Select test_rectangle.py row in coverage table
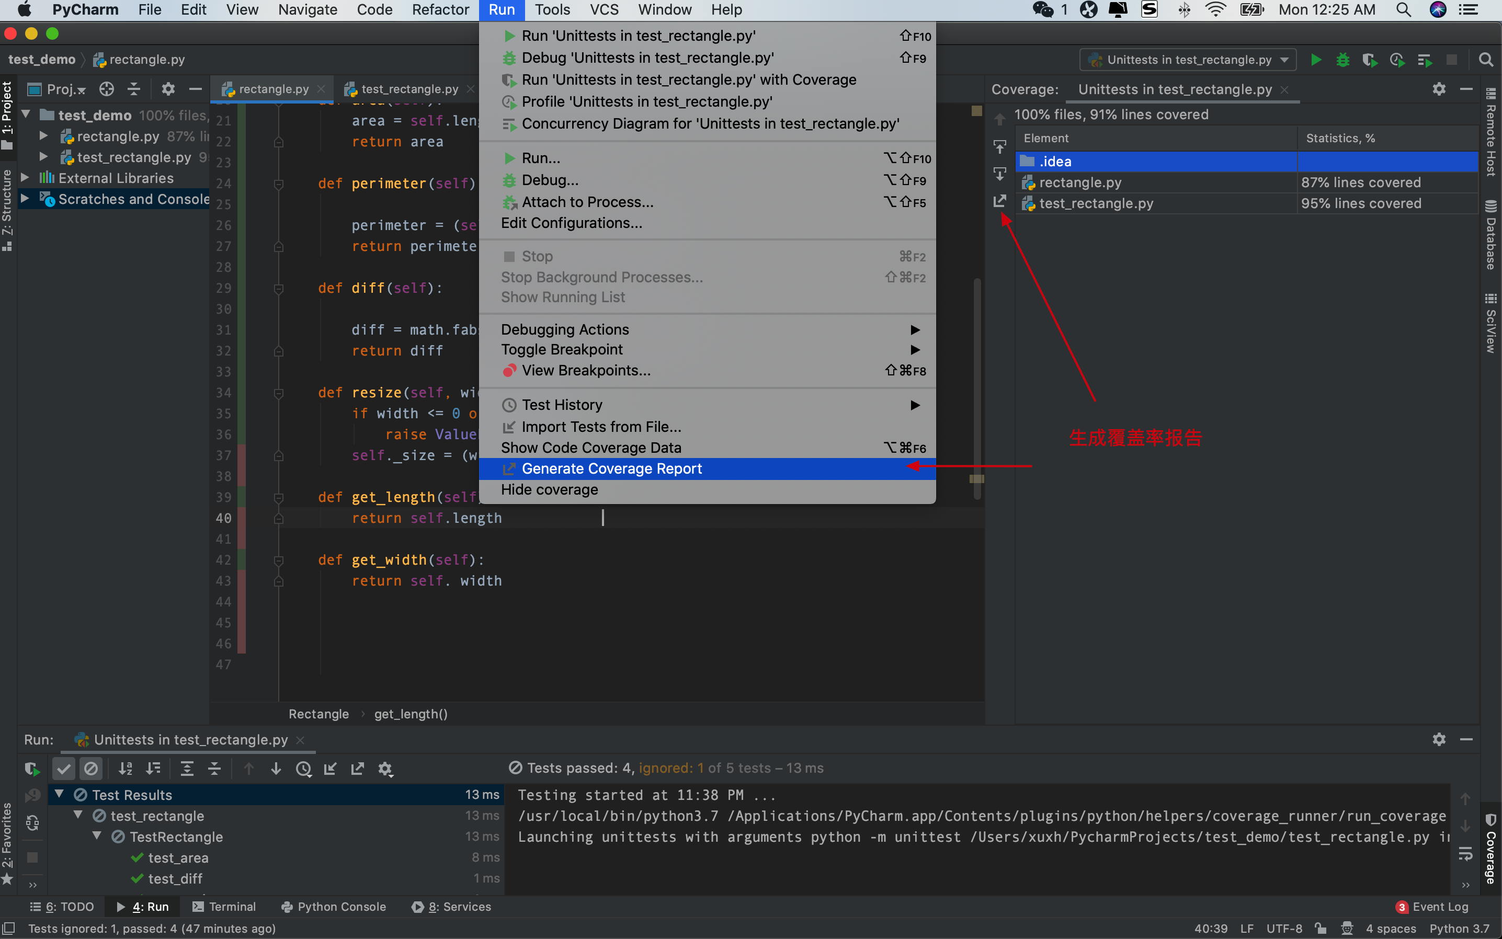The height and width of the screenshot is (939, 1502). click(1246, 203)
